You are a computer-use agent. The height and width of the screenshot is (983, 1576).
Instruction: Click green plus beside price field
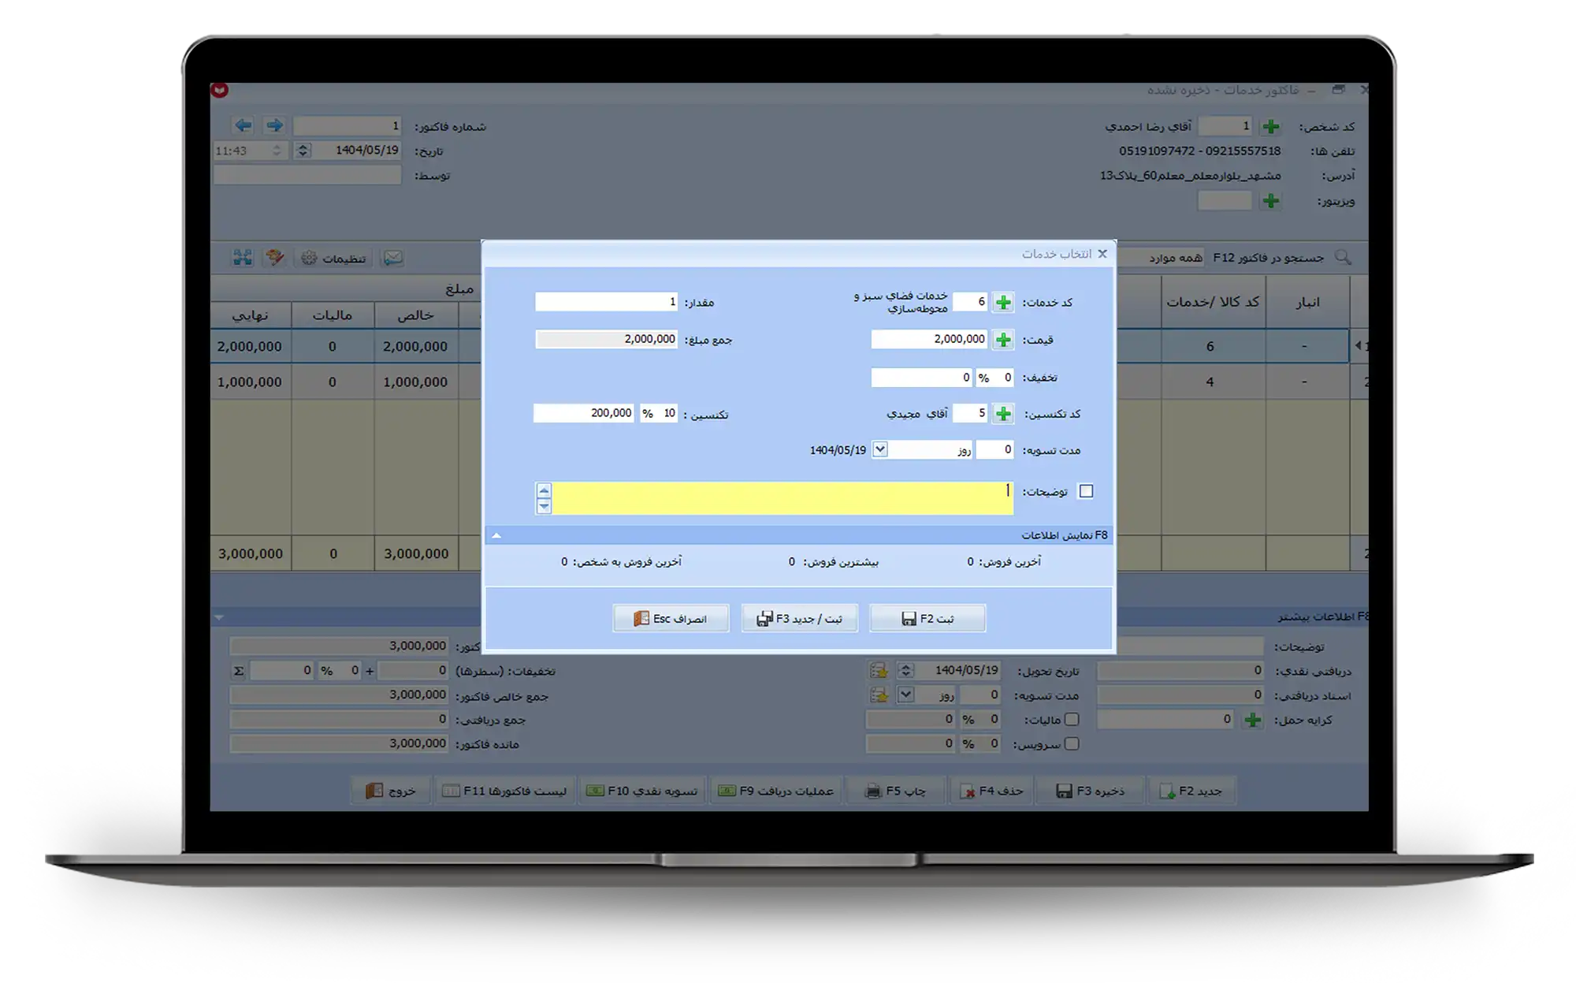(x=1002, y=340)
